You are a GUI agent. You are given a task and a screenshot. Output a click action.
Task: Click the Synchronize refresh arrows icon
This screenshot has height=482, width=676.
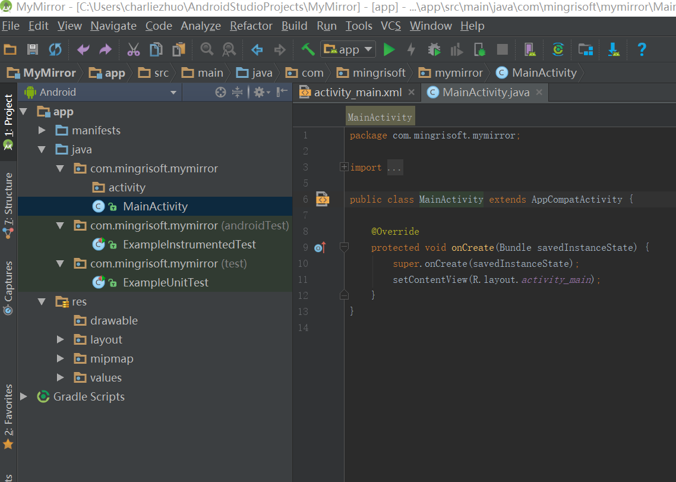coord(55,49)
